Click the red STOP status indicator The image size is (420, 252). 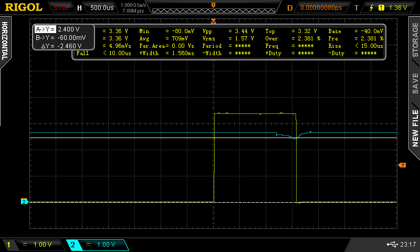coord(61,8)
